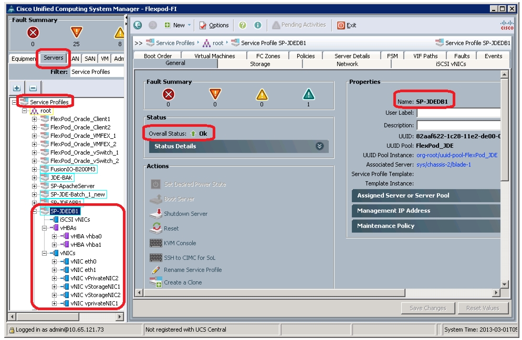Expand Assigned Server or Server Pool section
The image size is (522, 340).
pyautogui.click(x=426, y=195)
